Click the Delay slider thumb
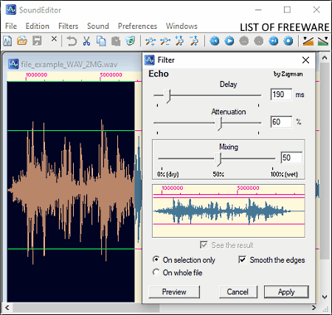 167,96
